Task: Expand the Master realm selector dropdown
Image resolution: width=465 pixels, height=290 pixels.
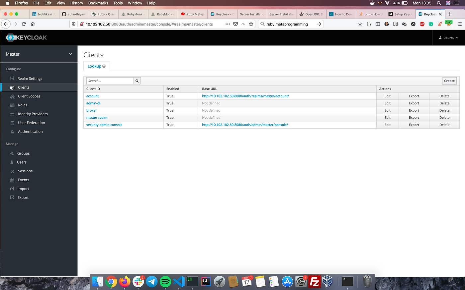Action: tap(39, 54)
